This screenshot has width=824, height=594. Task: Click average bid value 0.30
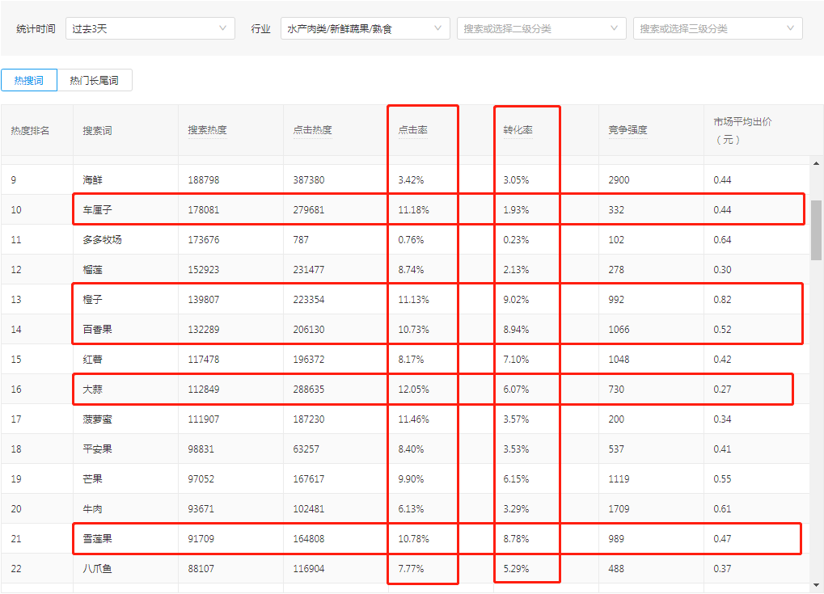(x=722, y=270)
